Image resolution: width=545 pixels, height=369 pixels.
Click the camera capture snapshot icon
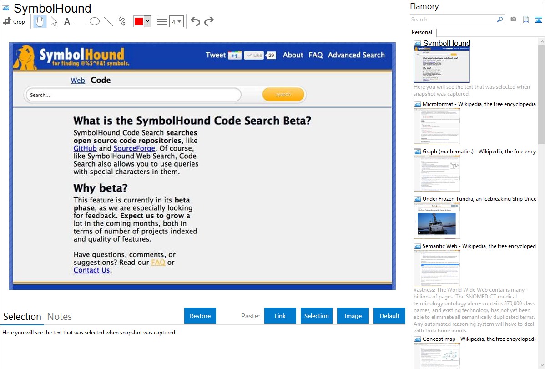513,20
